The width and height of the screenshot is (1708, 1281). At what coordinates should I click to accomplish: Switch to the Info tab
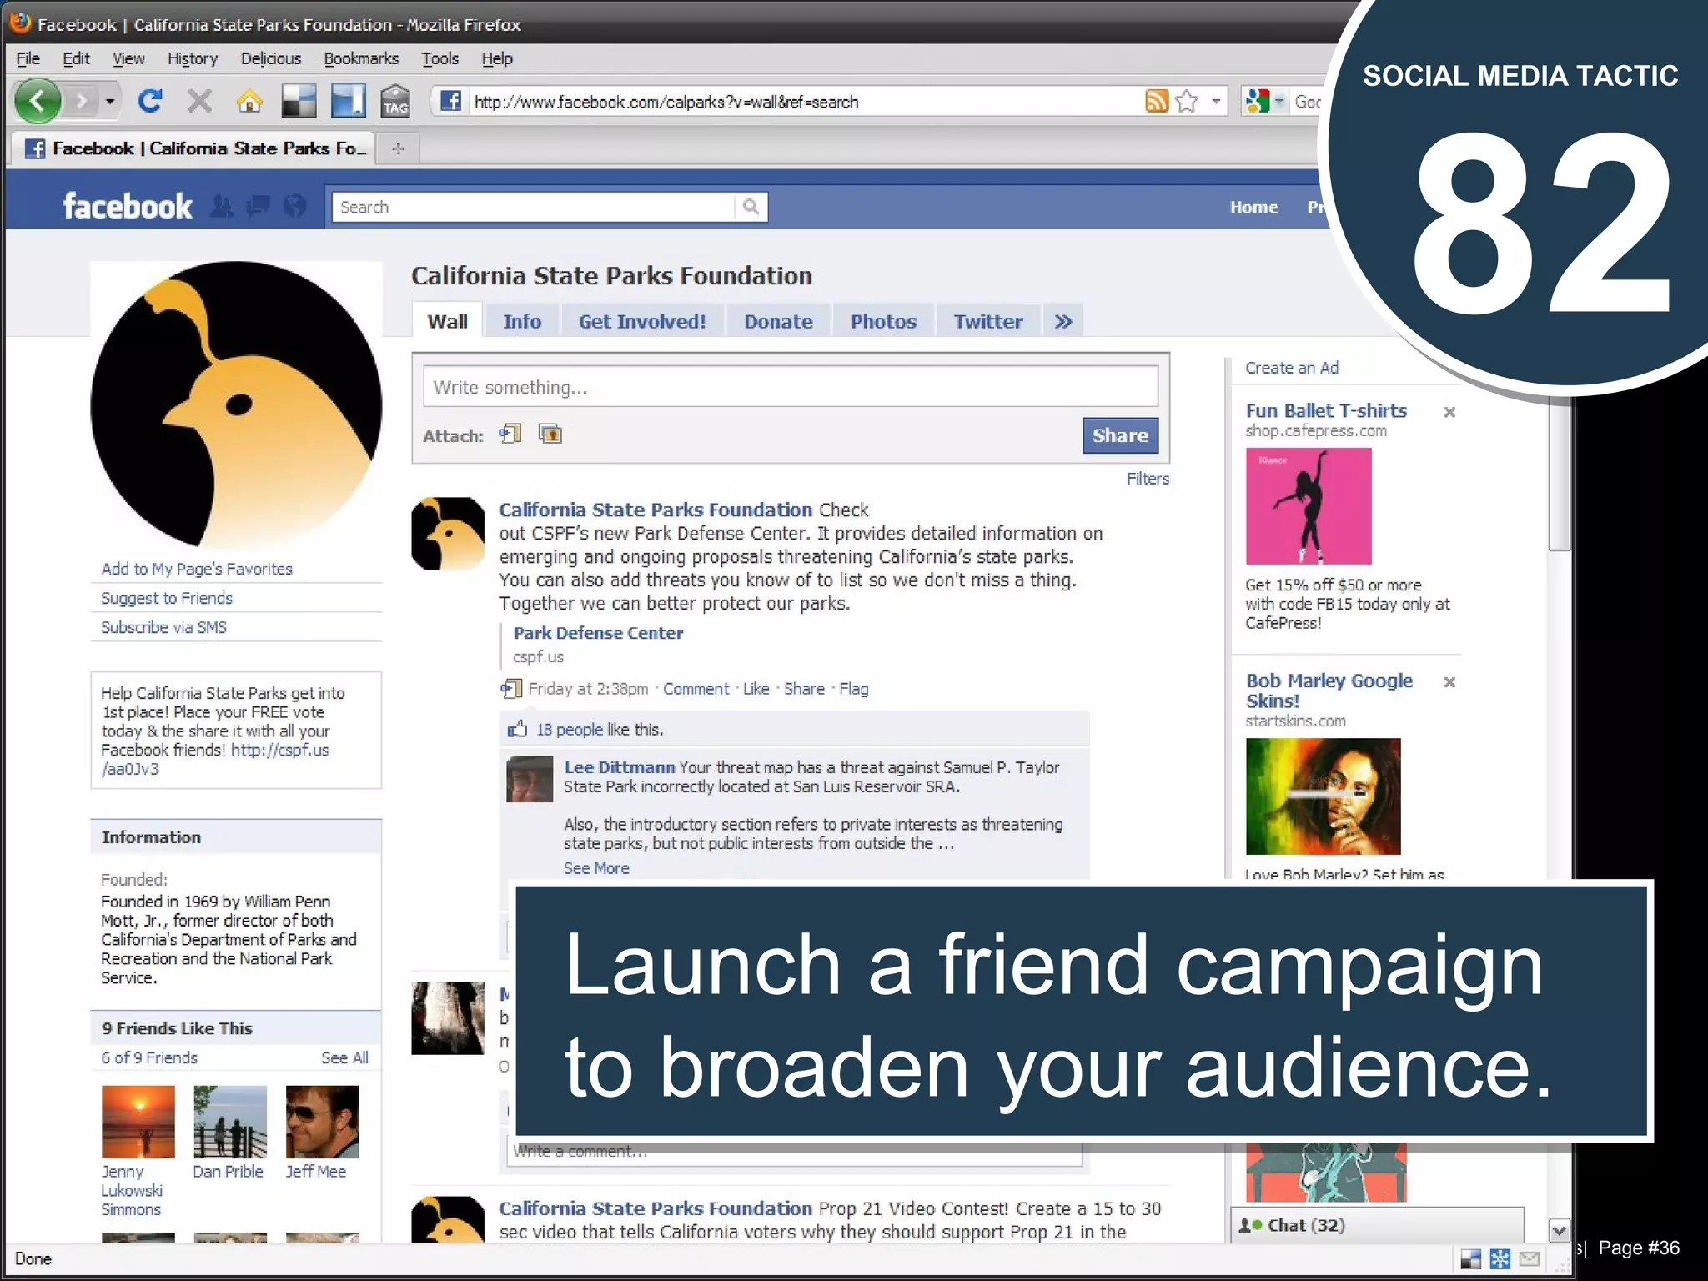pyautogui.click(x=522, y=321)
